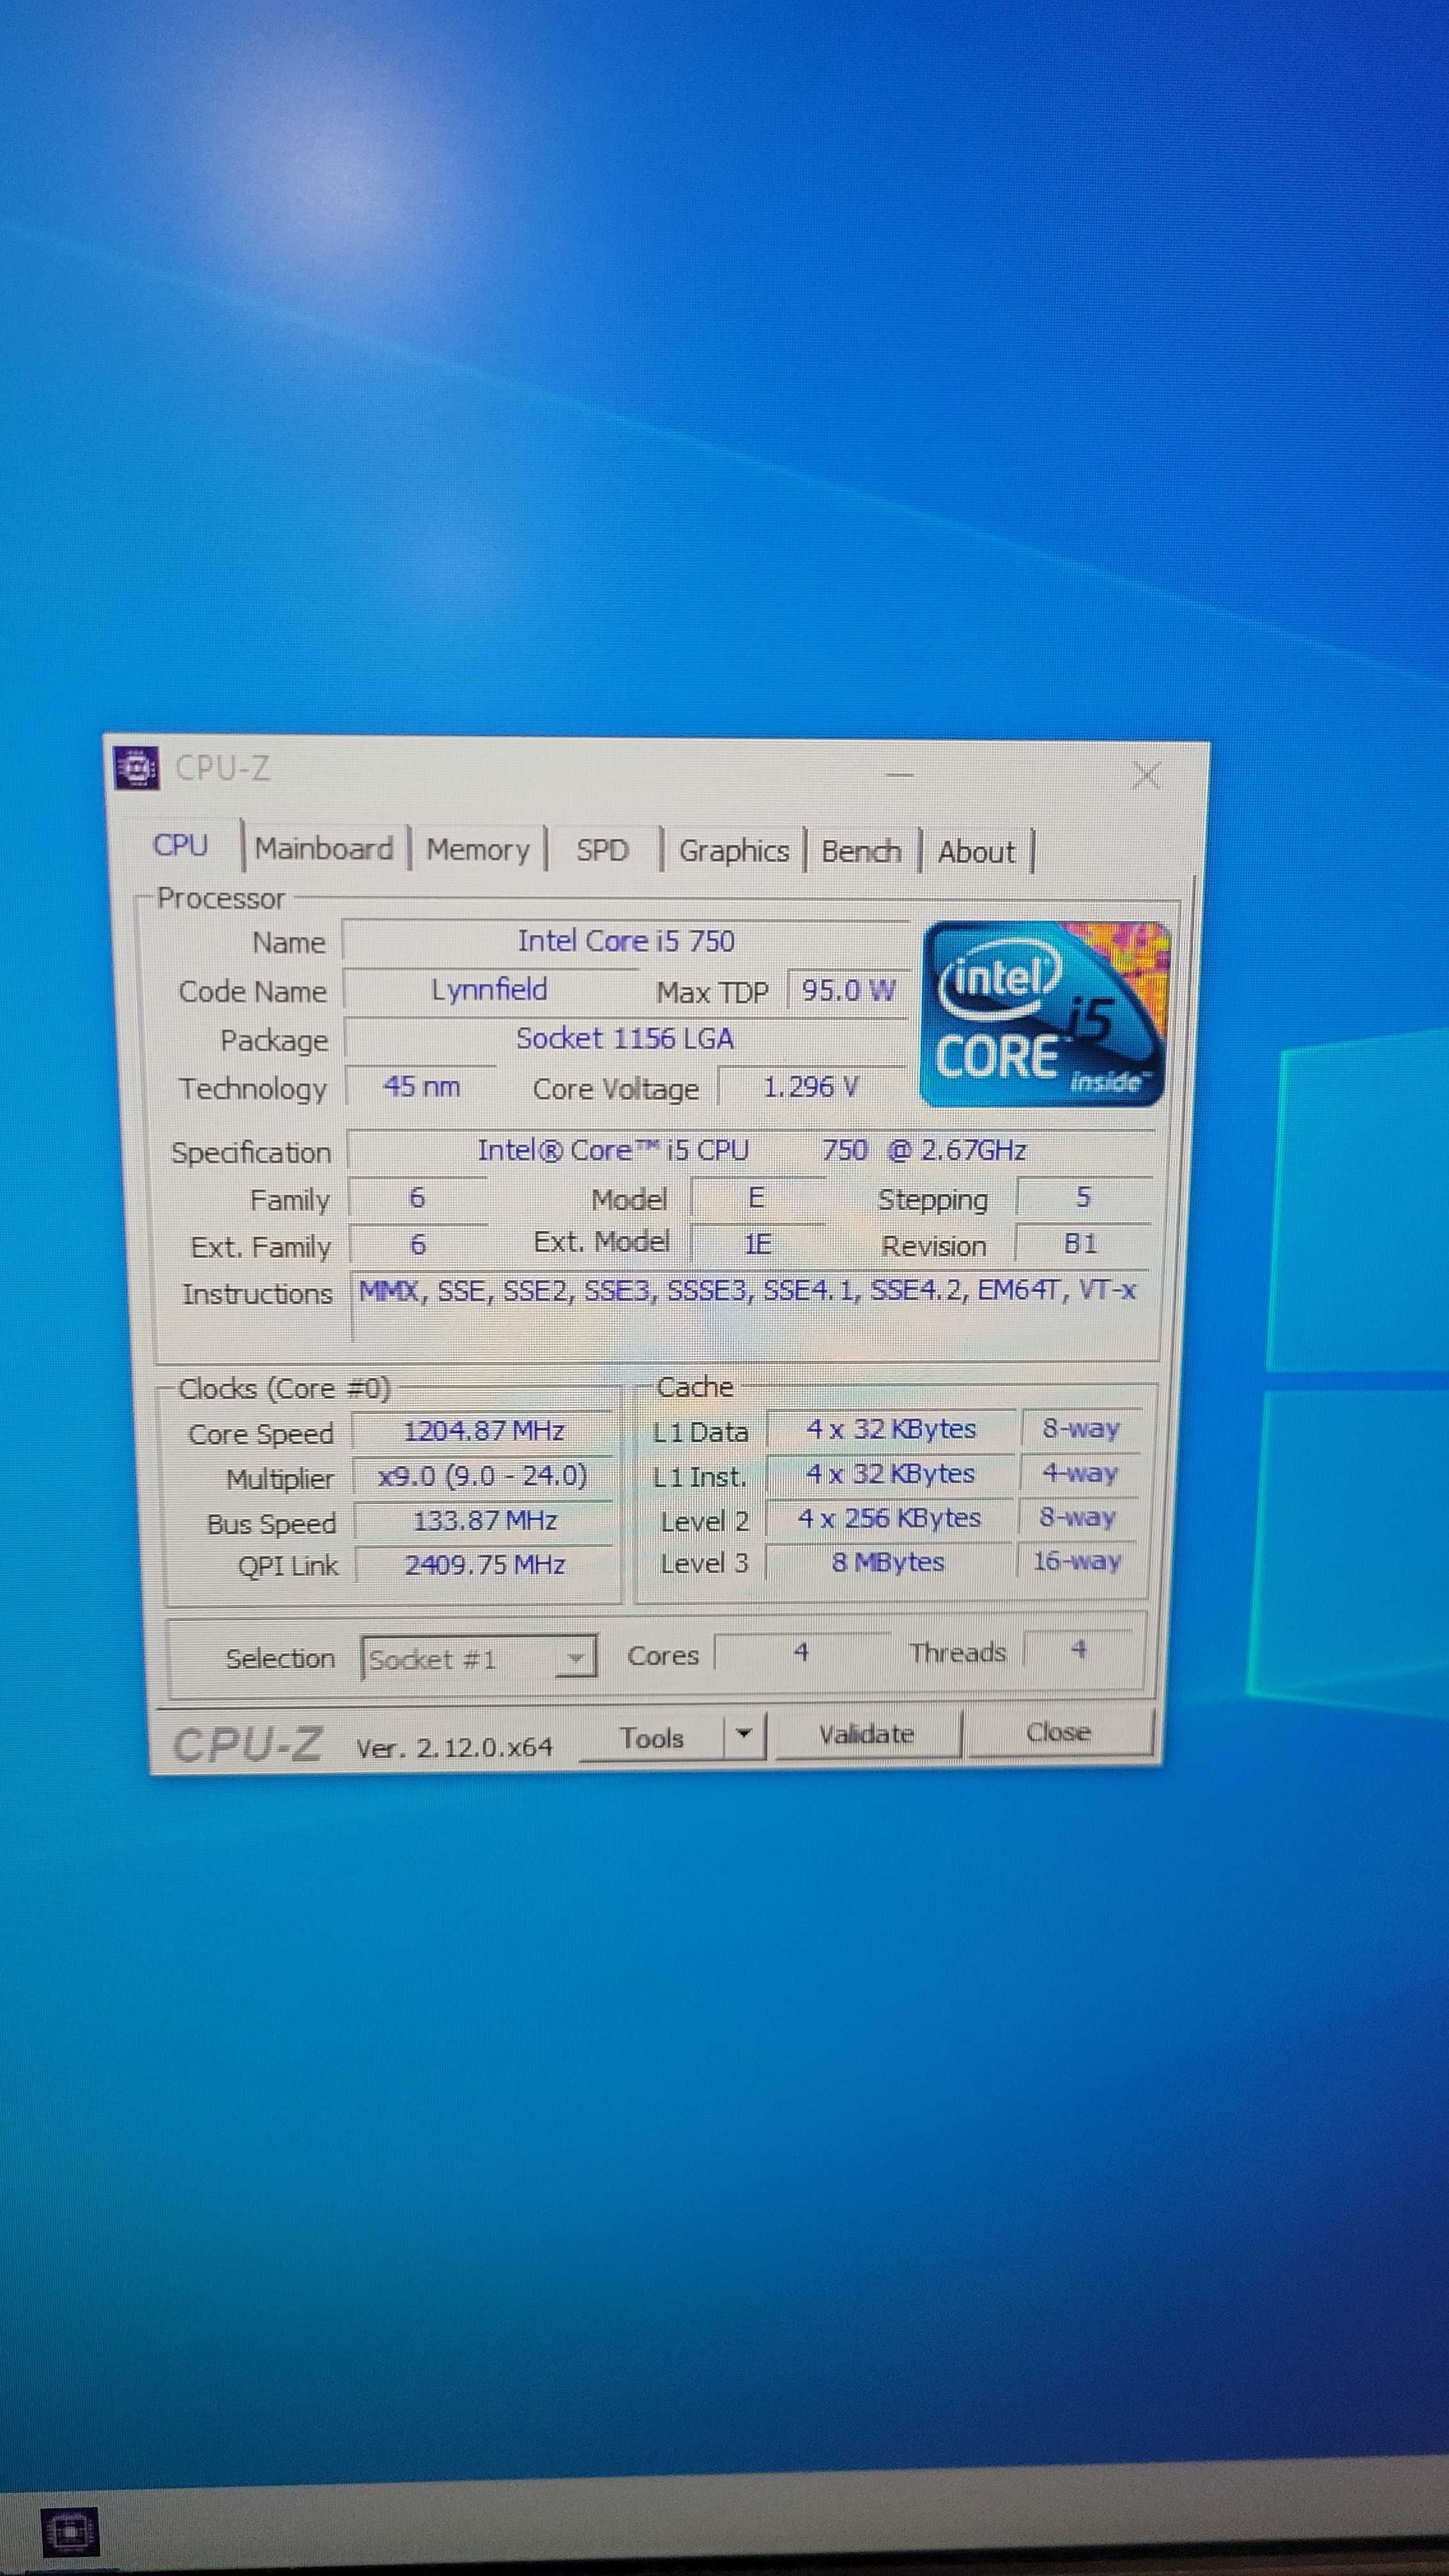Click the Level 2 8-way value

click(x=1077, y=1517)
